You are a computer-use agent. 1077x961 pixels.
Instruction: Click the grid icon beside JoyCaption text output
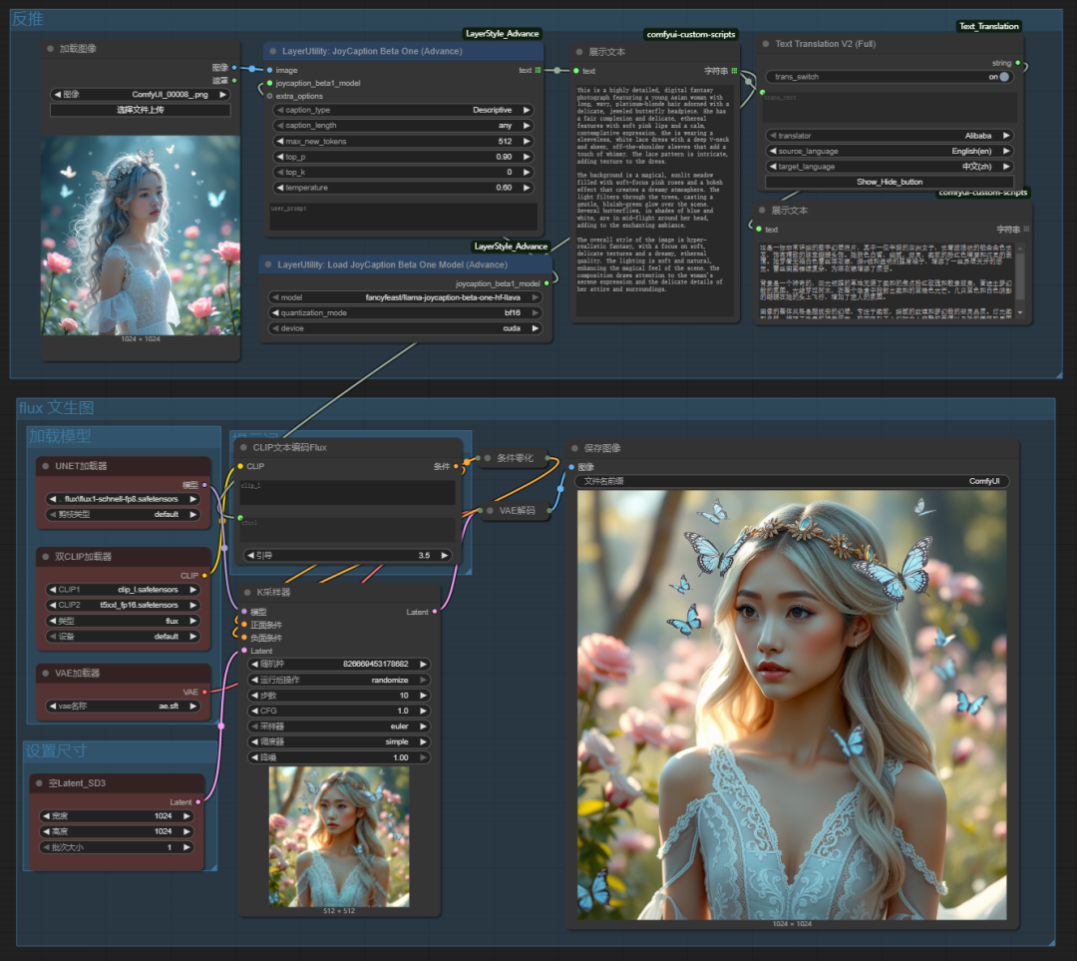click(538, 71)
